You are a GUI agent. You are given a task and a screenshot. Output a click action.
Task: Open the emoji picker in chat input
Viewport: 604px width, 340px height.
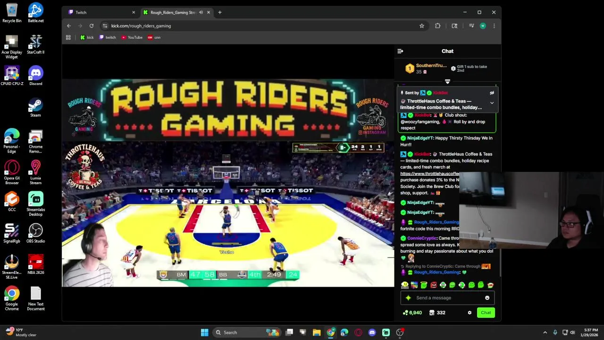tap(487, 298)
